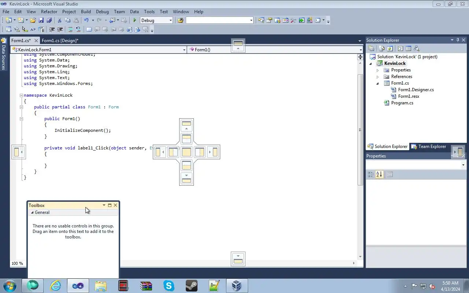Image resolution: width=469 pixels, height=293 pixels.
Task: Comment out the selected lines
Action: [x=70, y=29]
